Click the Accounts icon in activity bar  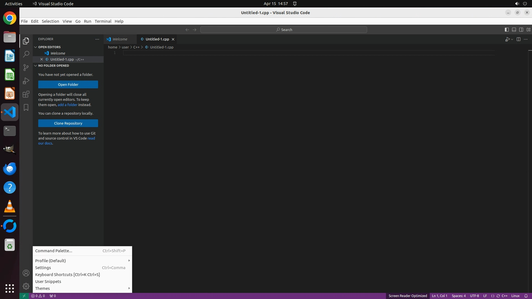[x=26, y=273]
